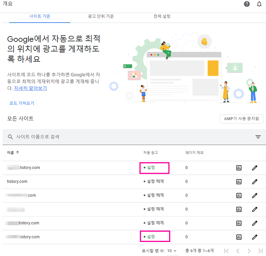The height and width of the screenshot is (256, 266).
Task: Switch to the 사이트 기준 tab
Action: coord(40,16)
